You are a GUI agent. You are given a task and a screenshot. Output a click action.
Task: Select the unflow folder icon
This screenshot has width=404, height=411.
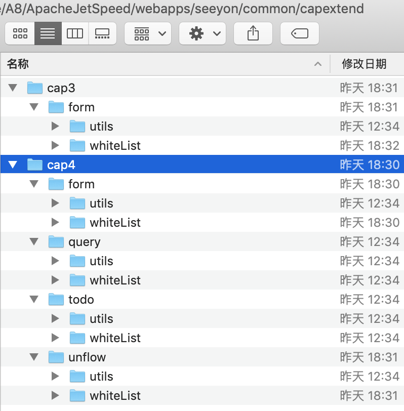tap(56, 357)
